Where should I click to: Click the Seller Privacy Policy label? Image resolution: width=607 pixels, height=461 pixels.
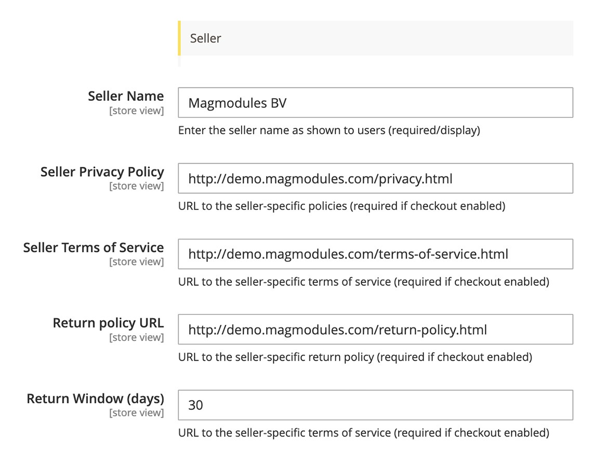102,172
